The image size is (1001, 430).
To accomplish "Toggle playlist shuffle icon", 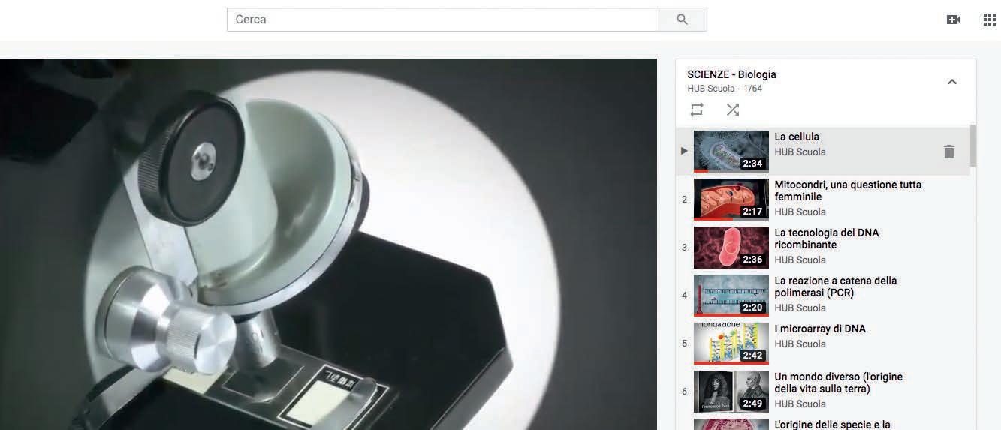I will [733, 110].
